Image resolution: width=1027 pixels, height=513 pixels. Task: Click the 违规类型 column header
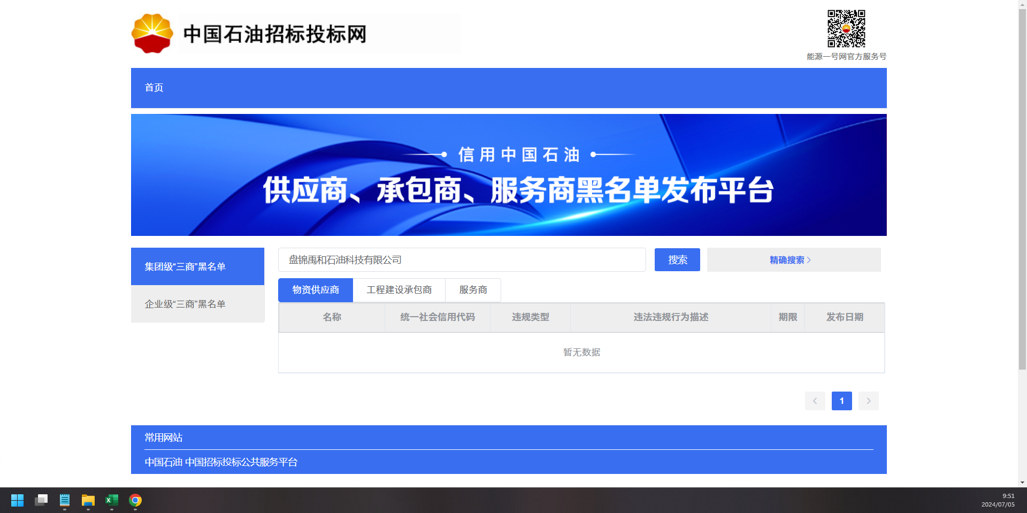531,317
